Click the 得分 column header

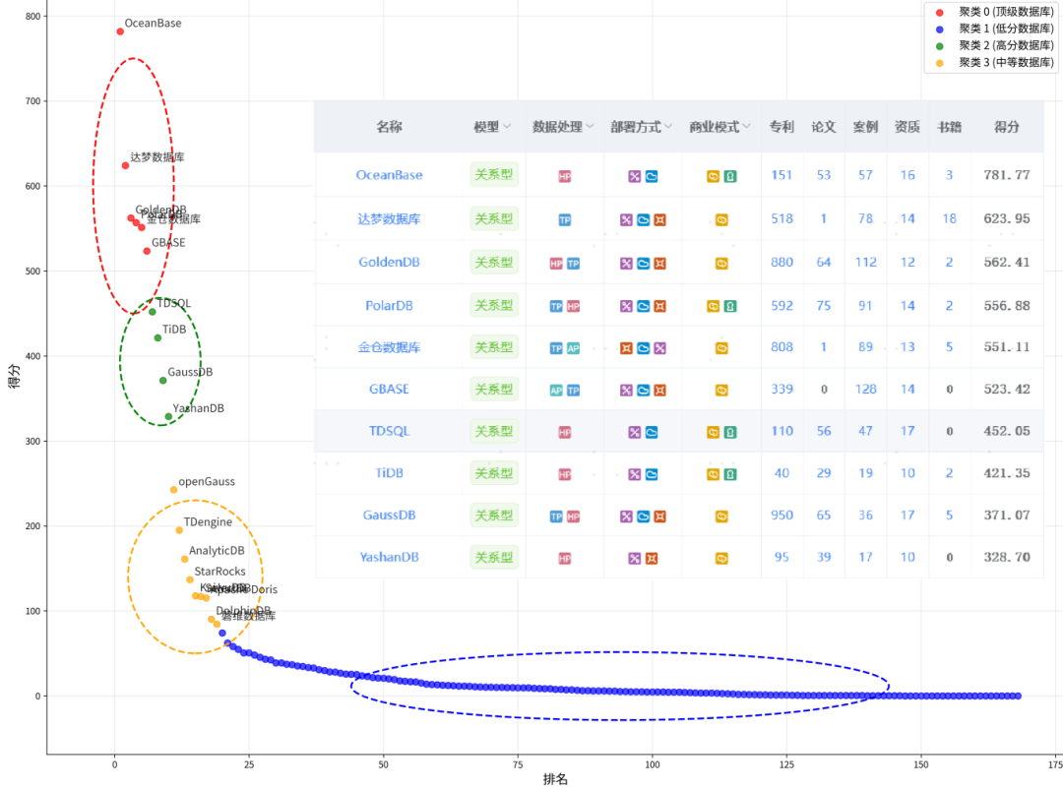click(1007, 127)
